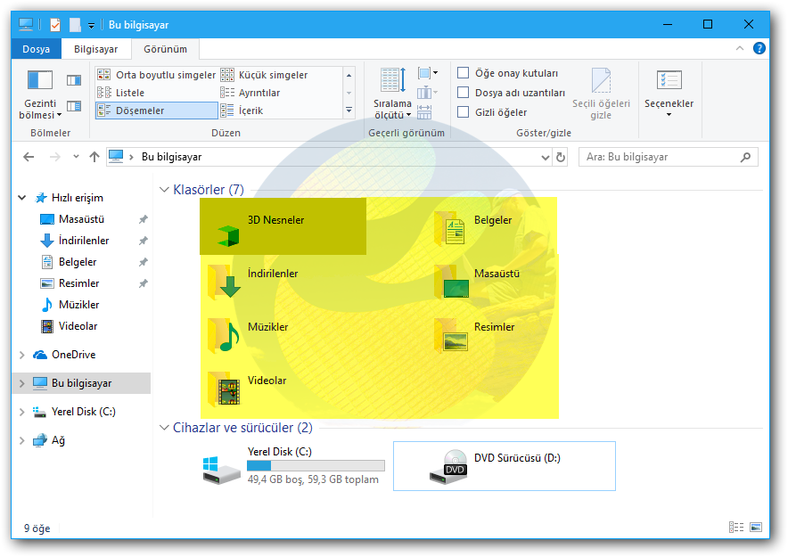Select the Belgeler folder tile icon
This screenshot has width=788, height=557.
[x=451, y=229]
